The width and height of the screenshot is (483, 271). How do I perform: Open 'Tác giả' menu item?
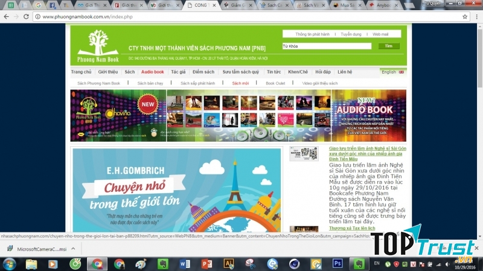coord(178,72)
